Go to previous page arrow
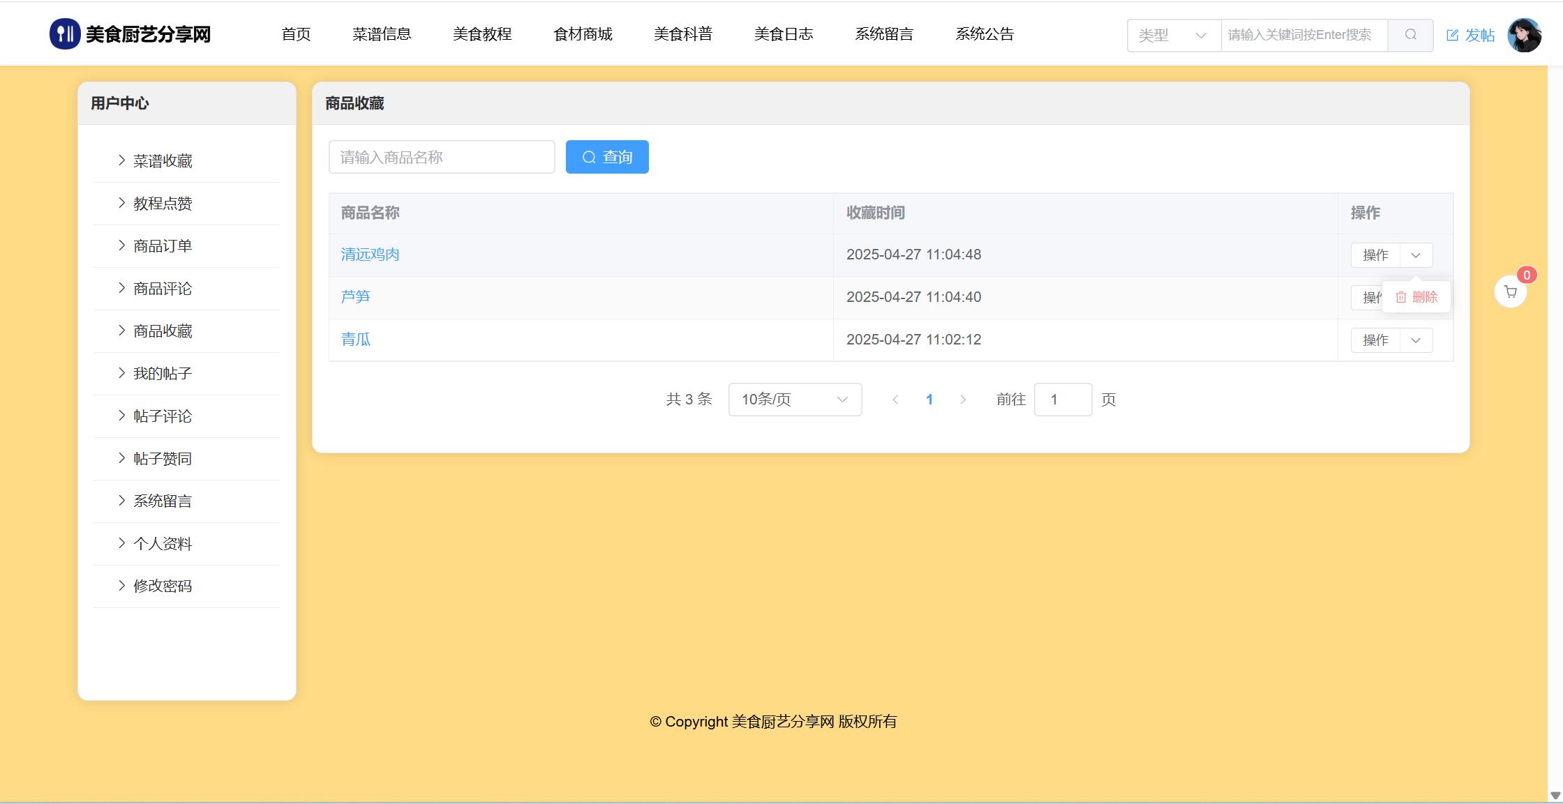 (x=895, y=400)
